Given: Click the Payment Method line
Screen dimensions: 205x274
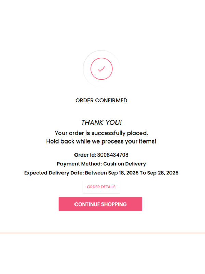Looking at the screenshot, I should point(101,164).
